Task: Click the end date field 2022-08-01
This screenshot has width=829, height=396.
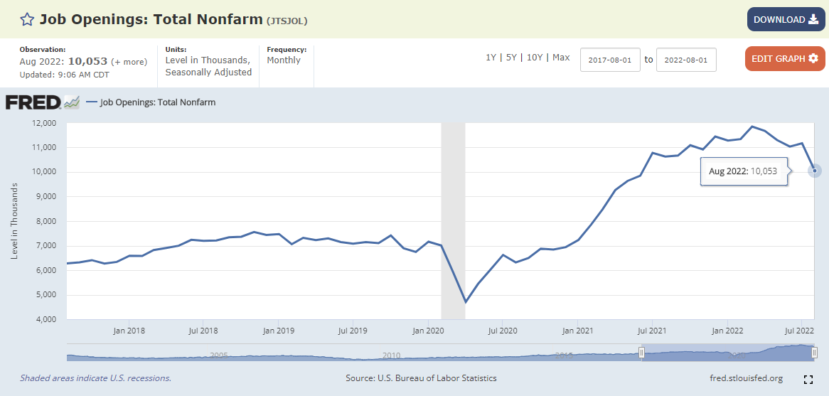Action: tap(686, 60)
